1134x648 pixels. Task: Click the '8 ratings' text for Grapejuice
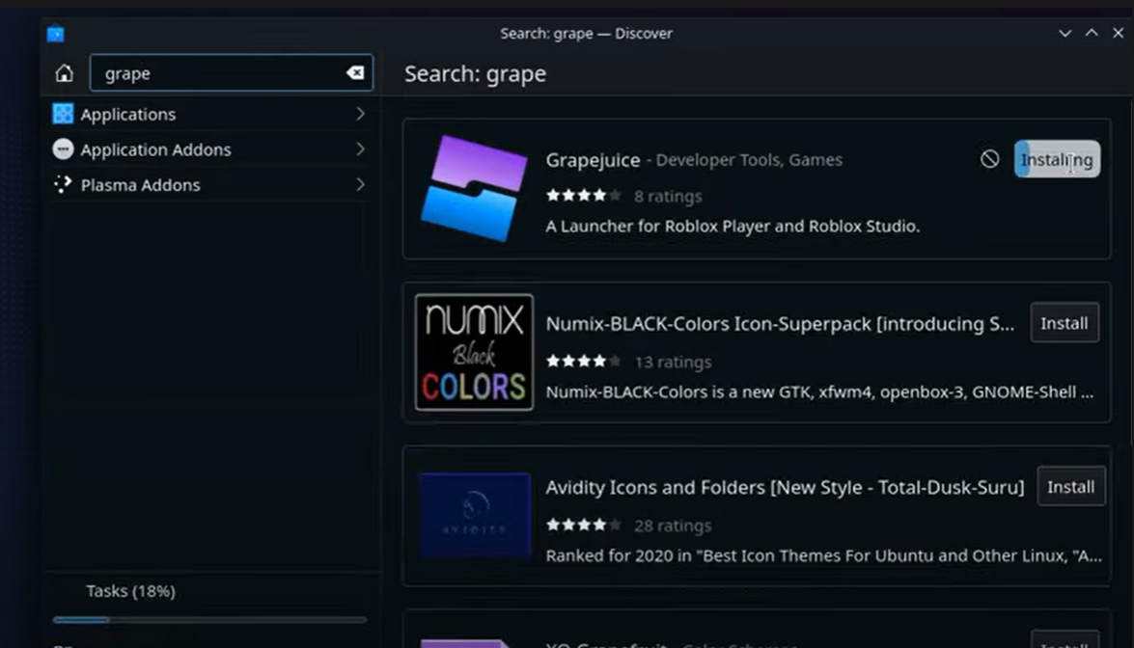click(x=668, y=196)
